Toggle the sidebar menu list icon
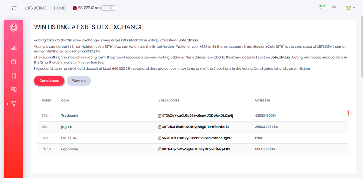The image size is (363, 178). (14, 8)
